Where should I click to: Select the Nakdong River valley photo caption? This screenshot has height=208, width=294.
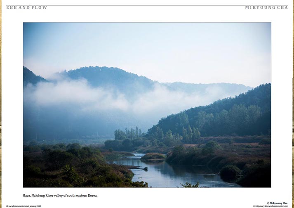pyautogui.click(x=60, y=196)
